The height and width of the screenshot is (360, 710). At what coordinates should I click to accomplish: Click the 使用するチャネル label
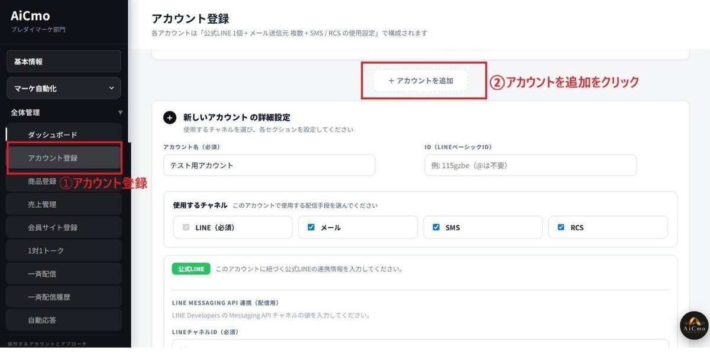(200, 205)
